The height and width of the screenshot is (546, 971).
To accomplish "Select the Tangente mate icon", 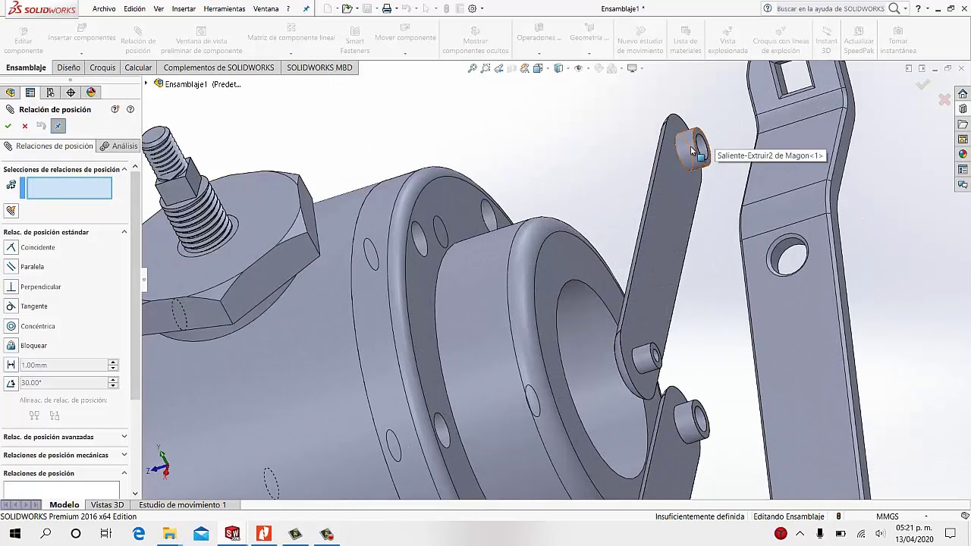I will [x=11, y=306].
